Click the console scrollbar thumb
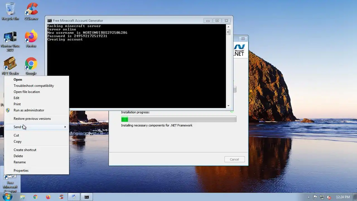The image size is (357, 201). coord(228,32)
